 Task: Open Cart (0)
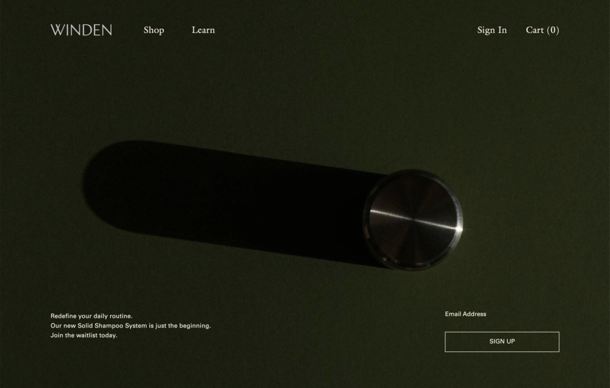(542, 30)
